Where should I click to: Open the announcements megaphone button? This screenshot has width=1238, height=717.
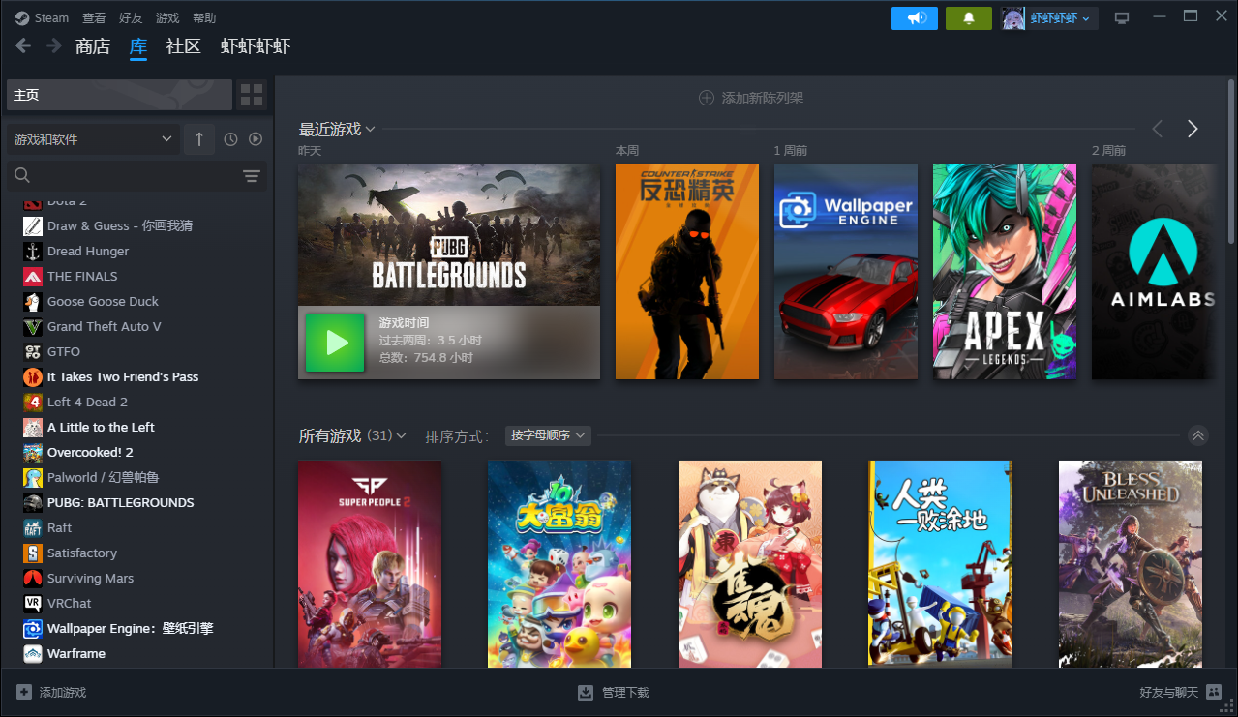(915, 17)
